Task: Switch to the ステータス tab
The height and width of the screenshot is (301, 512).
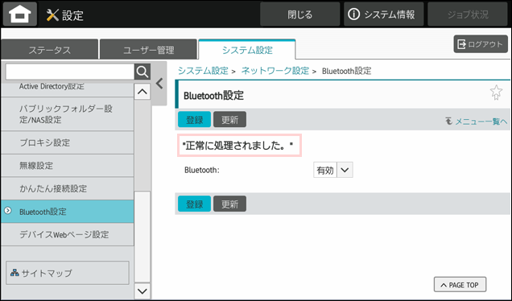Action: (x=49, y=50)
